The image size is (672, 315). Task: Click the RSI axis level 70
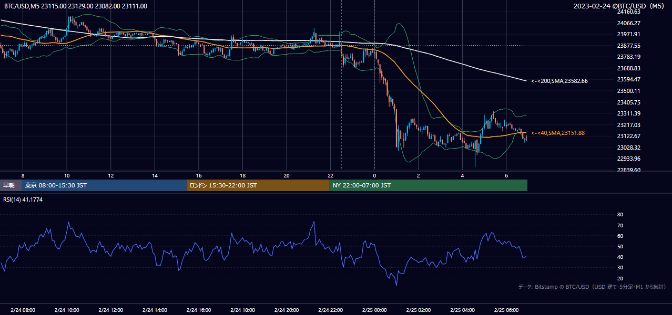(x=620, y=225)
